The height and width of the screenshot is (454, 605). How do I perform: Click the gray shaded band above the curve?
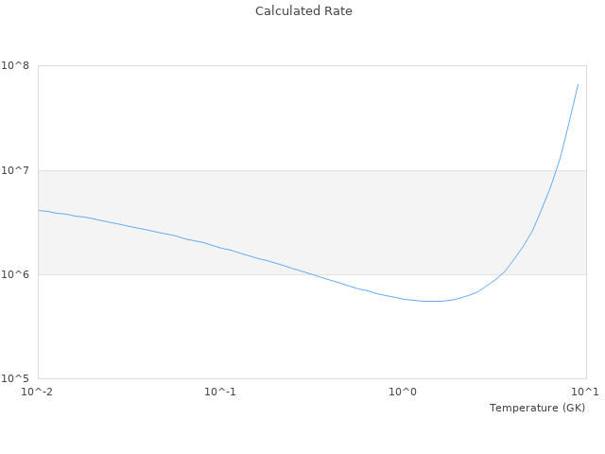(284, 203)
